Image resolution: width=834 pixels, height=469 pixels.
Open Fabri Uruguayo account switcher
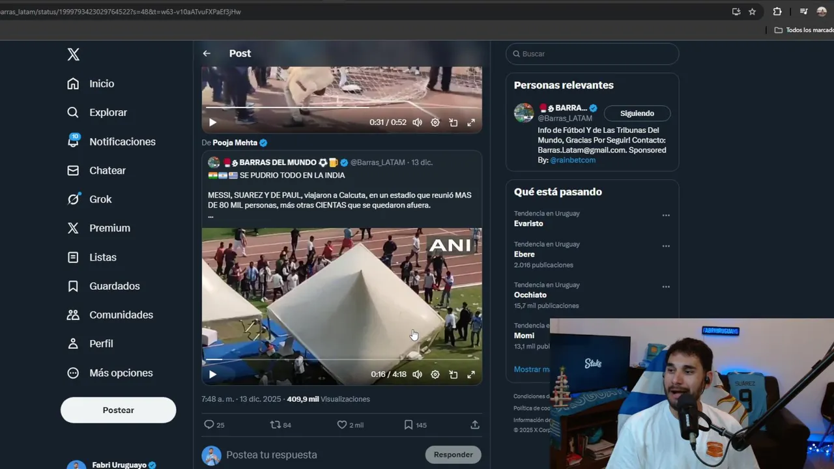pos(118,464)
